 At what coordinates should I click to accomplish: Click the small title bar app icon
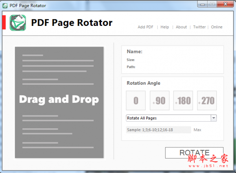5,6
